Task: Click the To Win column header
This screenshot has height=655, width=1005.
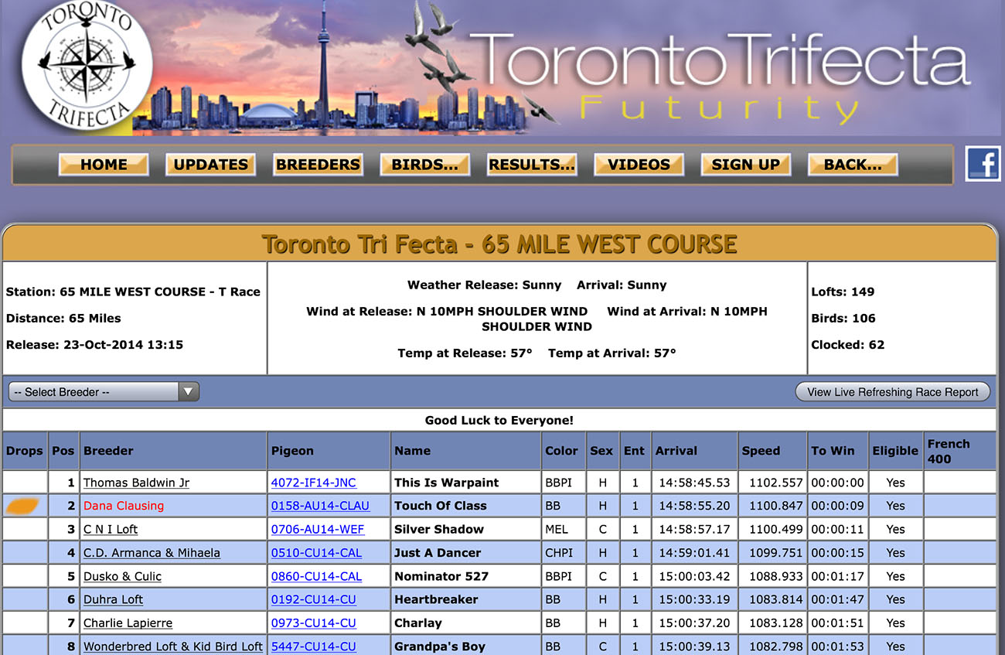Action: click(837, 451)
